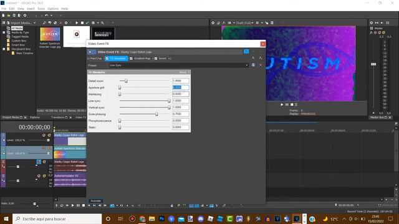Expand the Media By Type tree node
This screenshot has height=224, width=399.
tap(4, 32)
